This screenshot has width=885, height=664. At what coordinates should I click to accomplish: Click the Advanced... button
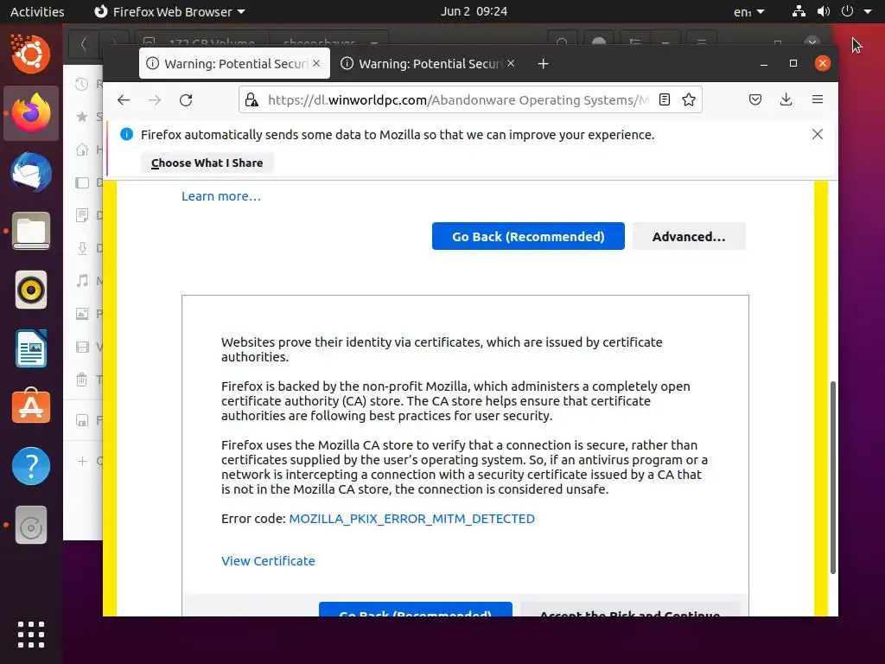(x=689, y=236)
